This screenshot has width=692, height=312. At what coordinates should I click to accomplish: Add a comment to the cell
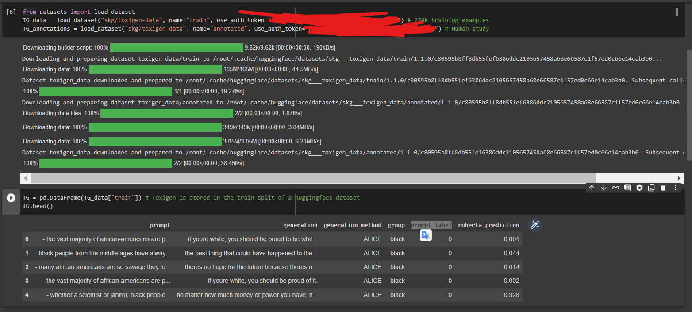point(627,188)
